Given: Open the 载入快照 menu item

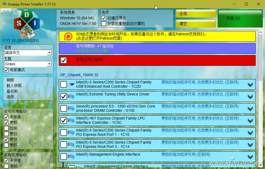Looking at the screenshot, I should click(15, 85).
